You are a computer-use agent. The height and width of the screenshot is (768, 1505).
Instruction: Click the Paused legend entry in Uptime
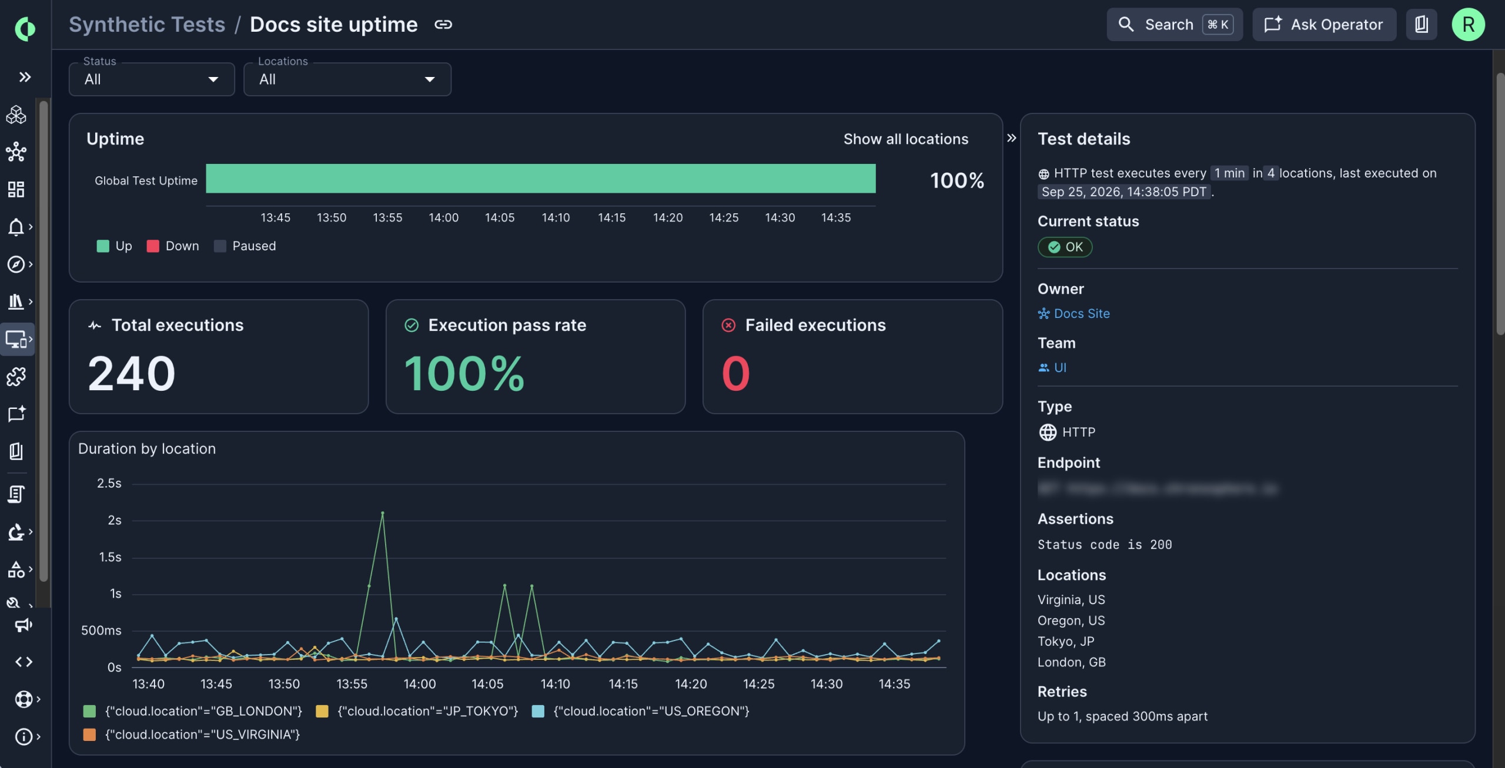[x=245, y=246]
